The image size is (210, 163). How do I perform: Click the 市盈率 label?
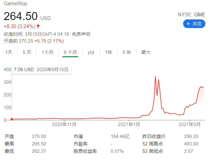click(x=80, y=144)
